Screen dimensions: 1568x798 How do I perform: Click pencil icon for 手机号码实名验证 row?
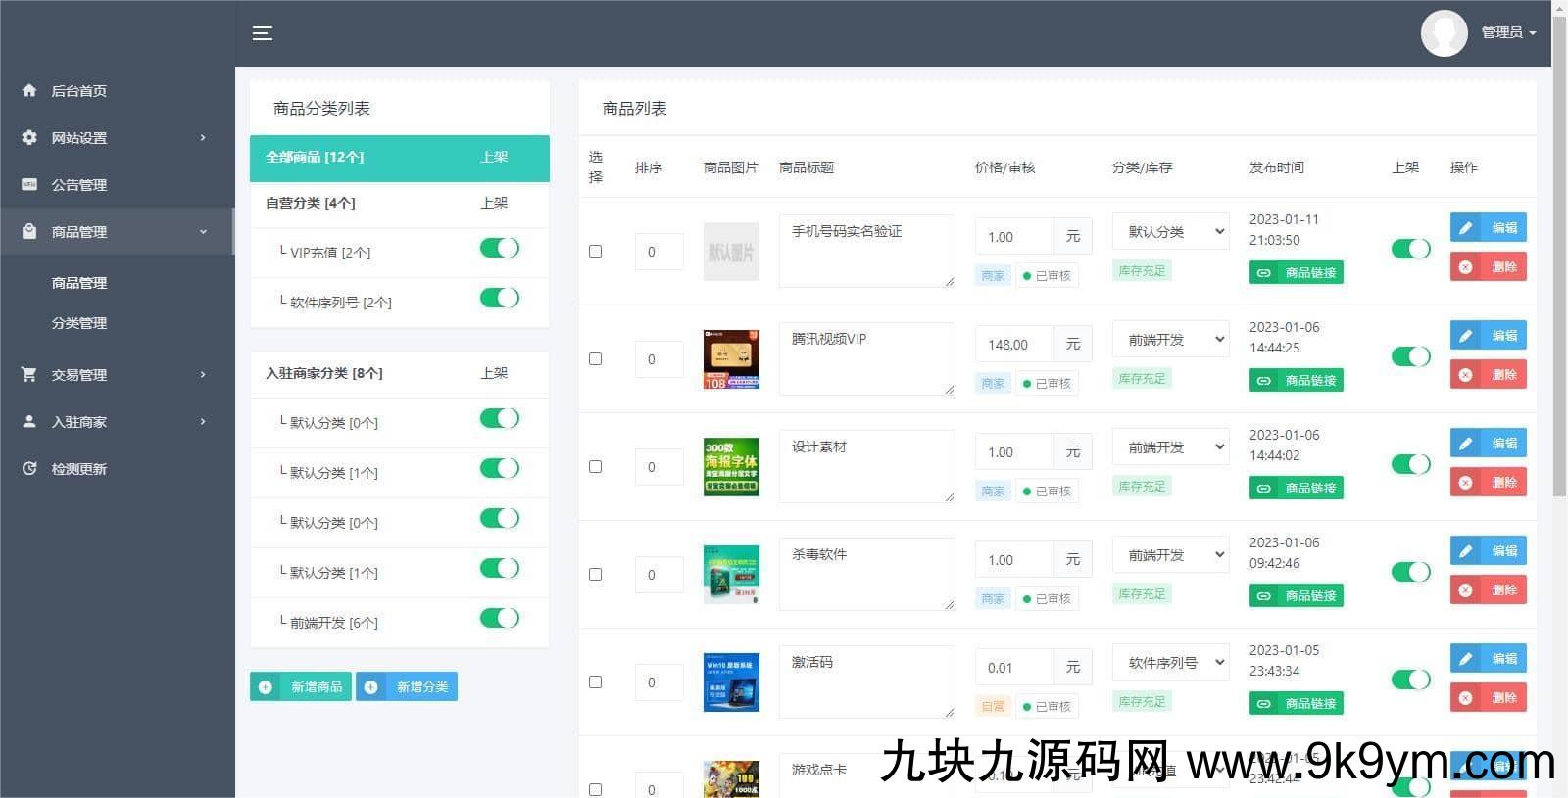[x=1466, y=228]
